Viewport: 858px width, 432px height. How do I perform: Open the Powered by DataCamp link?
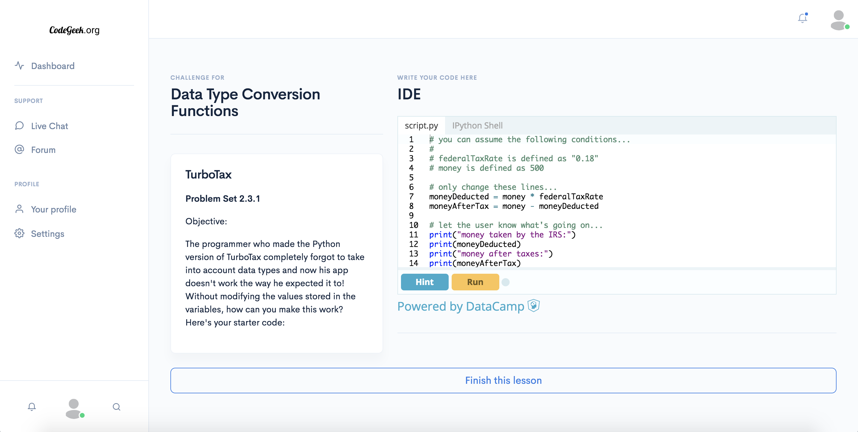(x=461, y=306)
